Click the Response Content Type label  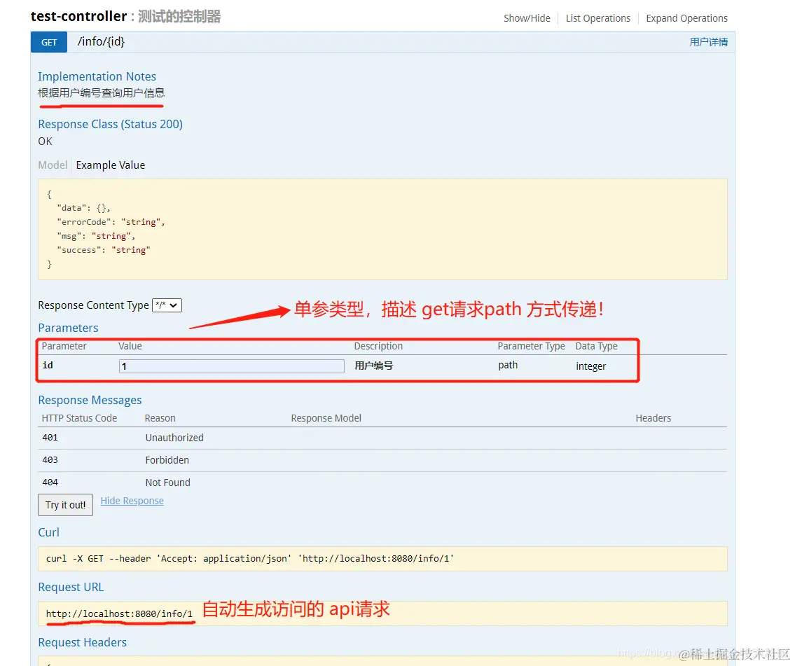coord(93,305)
